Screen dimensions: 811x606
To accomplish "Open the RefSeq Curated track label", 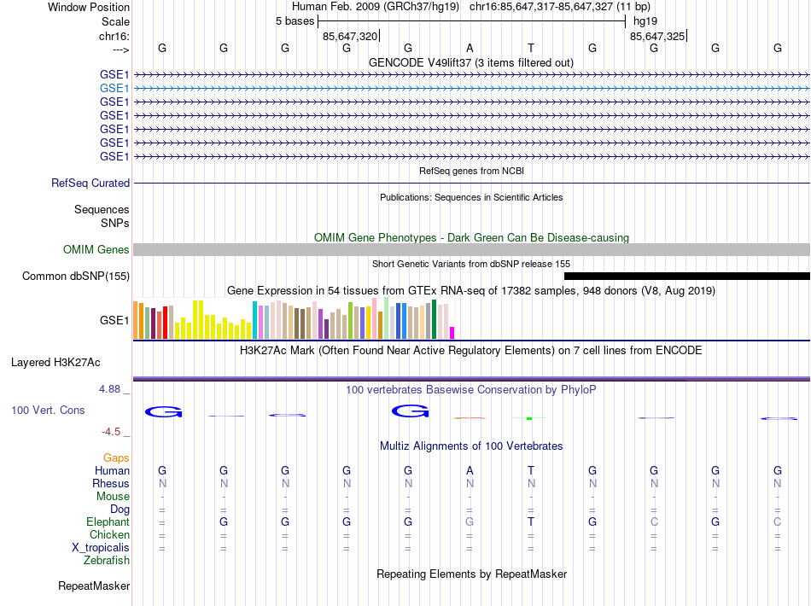I will point(90,183).
